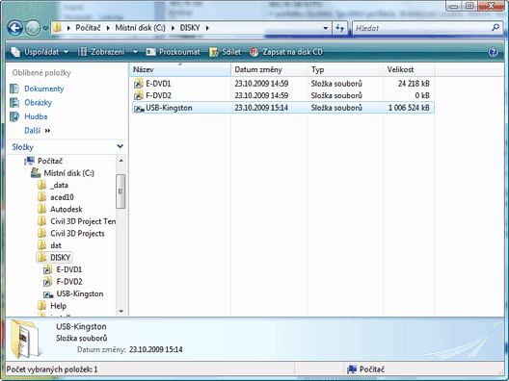Image resolution: width=509 pixels, height=381 pixels.
Task: Click the USB-Kingston drive icon in file list
Action: [139, 108]
